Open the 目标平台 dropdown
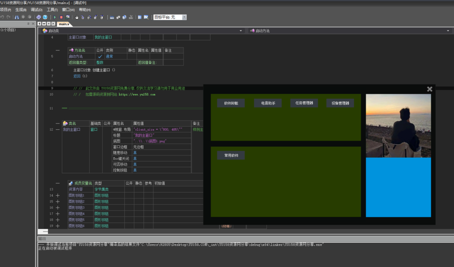This screenshot has width=454, height=267. pyautogui.click(x=184, y=17)
